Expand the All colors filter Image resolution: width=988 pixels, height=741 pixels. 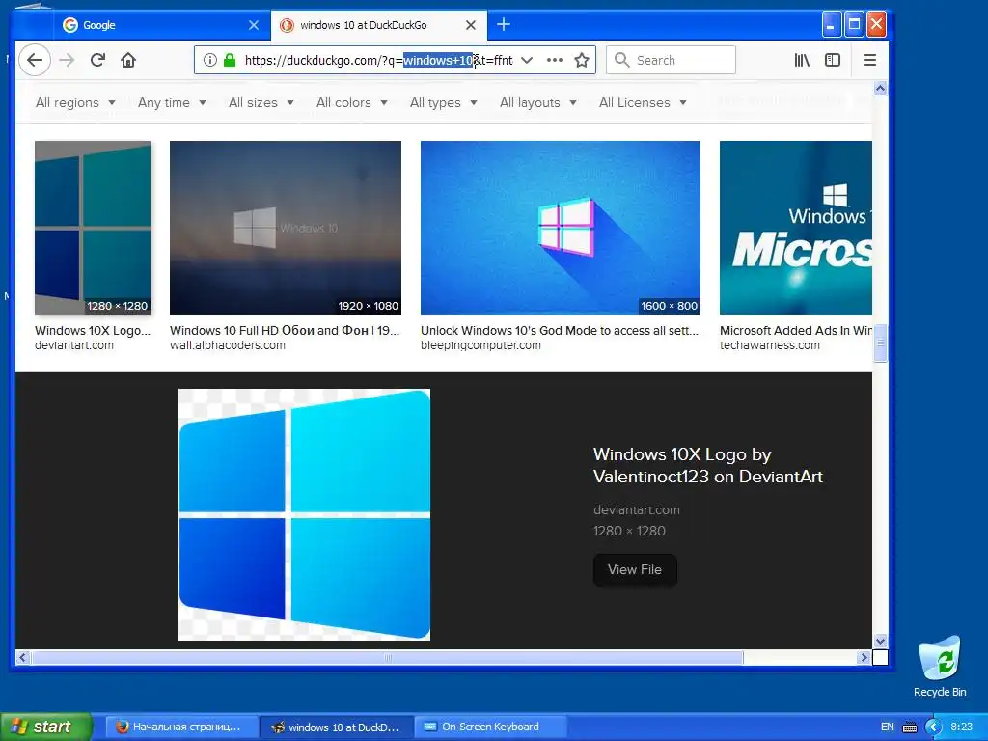[x=351, y=102]
